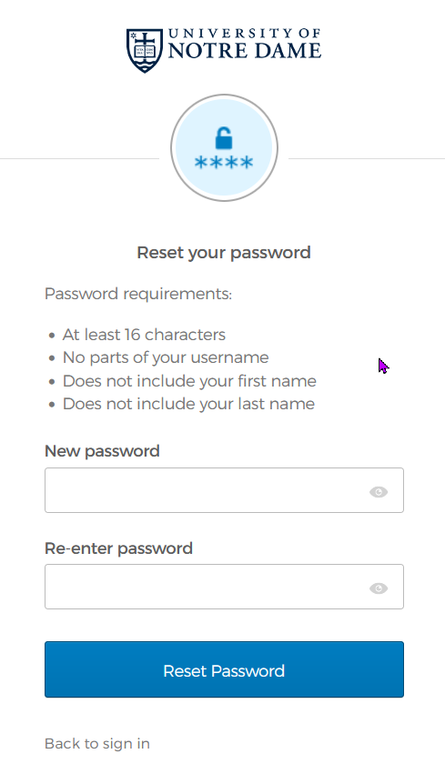Viewport: 445px width, 774px height.
Task: Click the horizontal divider left of the badge
Action: (79, 159)
